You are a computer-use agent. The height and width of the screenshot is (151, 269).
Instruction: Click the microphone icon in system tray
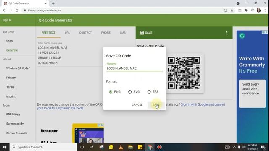(239, 147)
